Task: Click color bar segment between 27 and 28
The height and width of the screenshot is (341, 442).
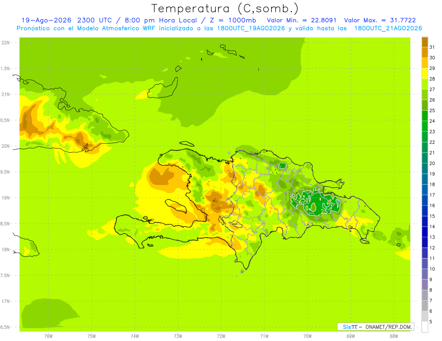Action: (x=425, y=84)
